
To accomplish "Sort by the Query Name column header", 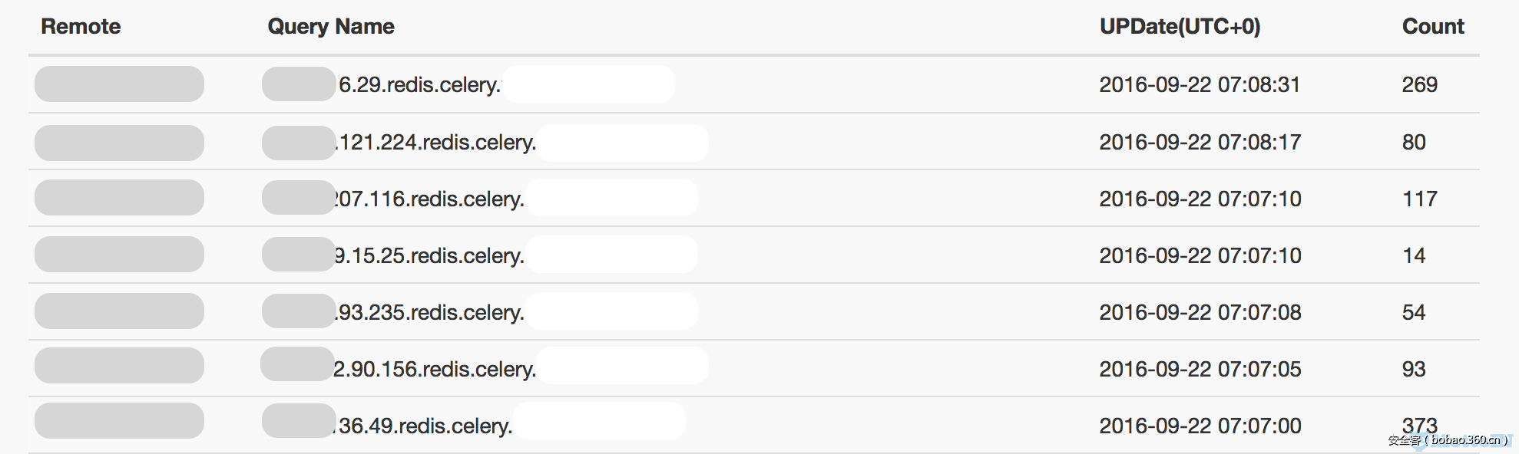I will [x=330, y=27].
